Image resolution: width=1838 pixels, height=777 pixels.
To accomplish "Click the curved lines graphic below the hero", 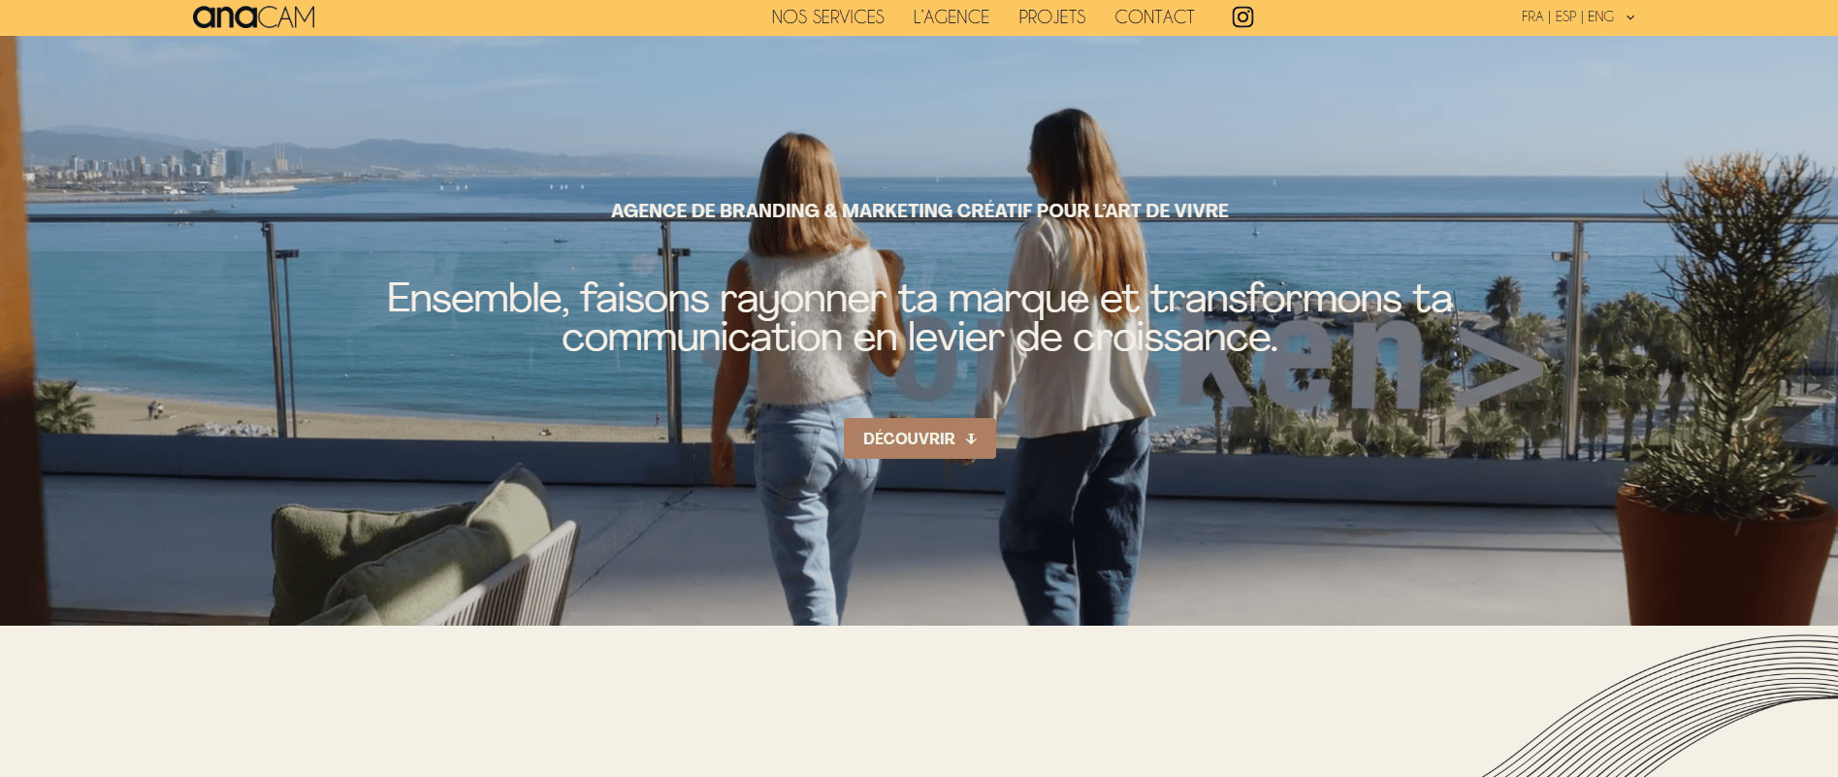I will [1661, 706].
